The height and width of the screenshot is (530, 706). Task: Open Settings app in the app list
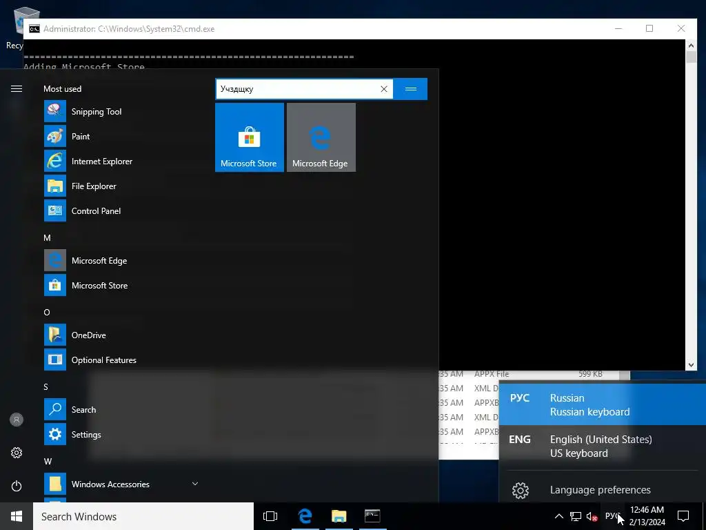pyautogui.click(x=121, y=435)
